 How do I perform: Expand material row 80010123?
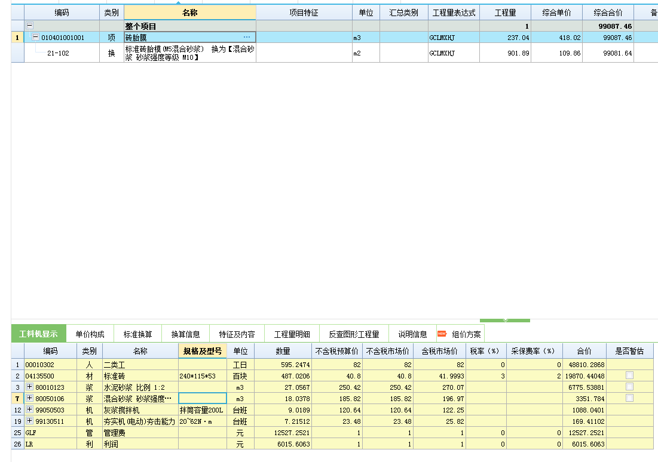[30, 387]
